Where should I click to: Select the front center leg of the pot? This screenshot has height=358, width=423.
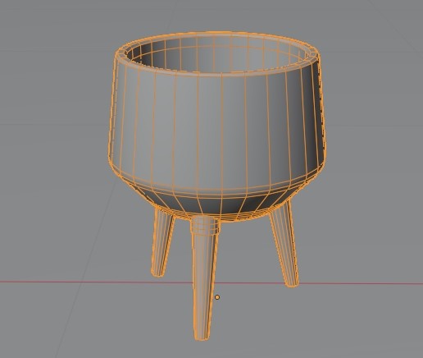pos(204,278)
